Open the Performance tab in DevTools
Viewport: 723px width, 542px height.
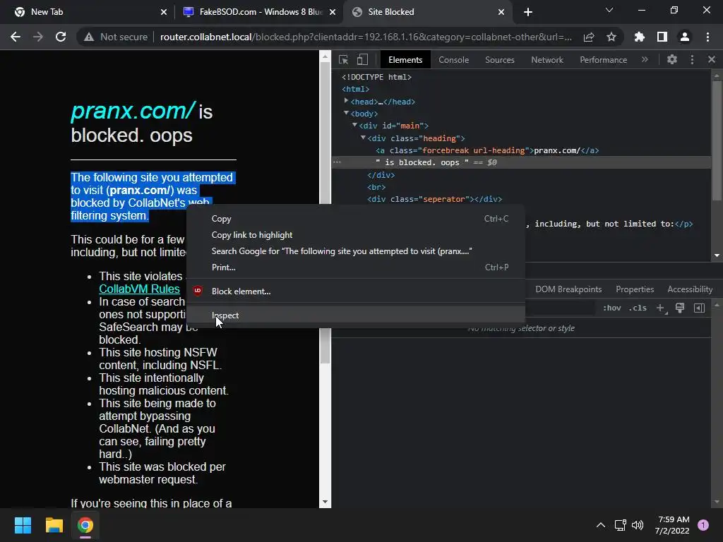(x=603, y=60)
